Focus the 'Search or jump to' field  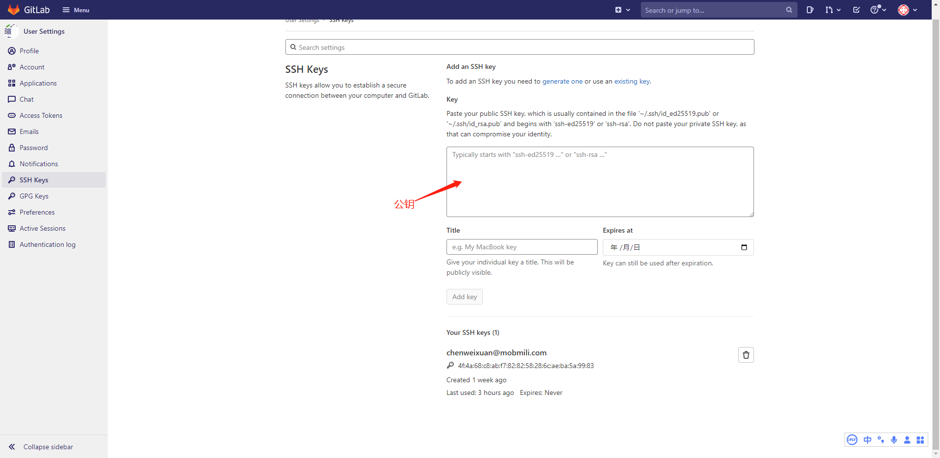click(x=719, y=10)
